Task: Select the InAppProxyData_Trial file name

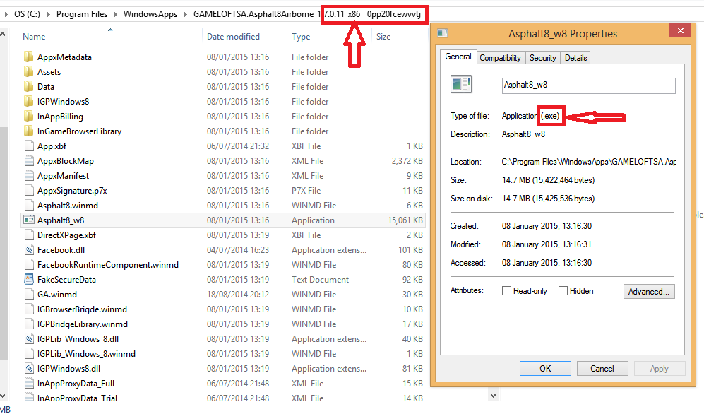Action: click(x=77, y=398)
